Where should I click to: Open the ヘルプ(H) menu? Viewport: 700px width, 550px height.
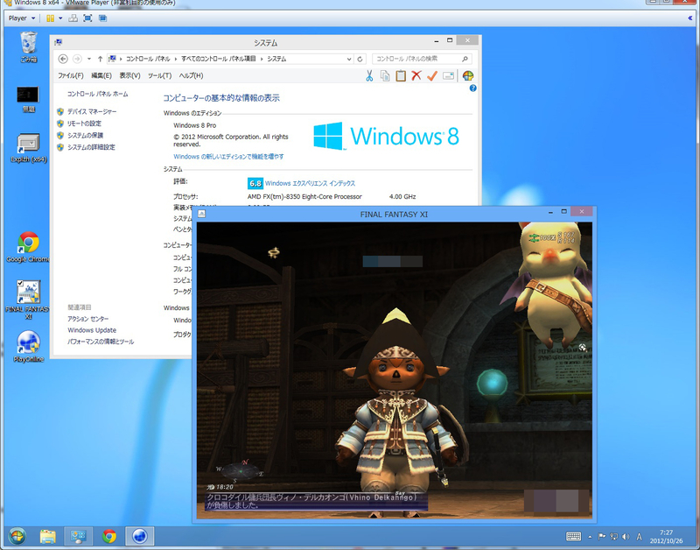point(191,75)
